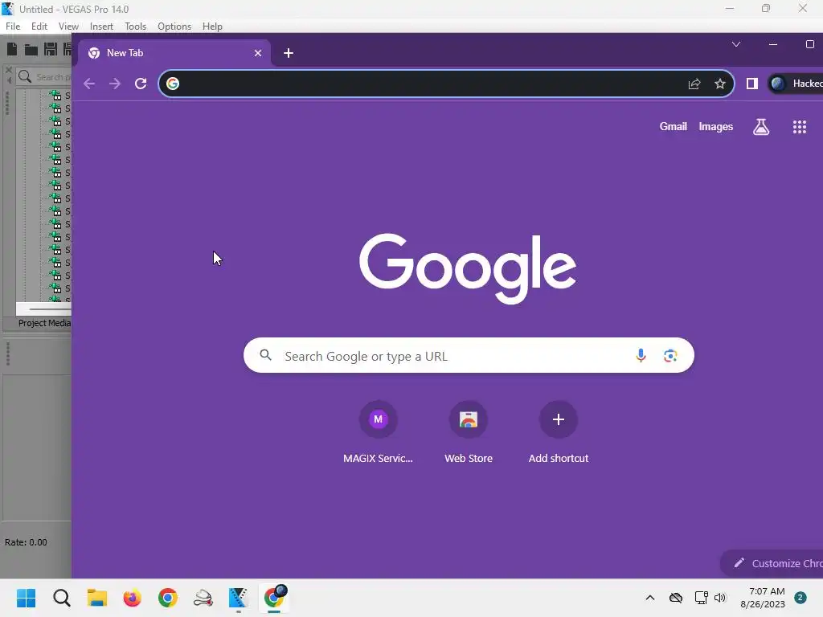Viewport: 823px width, 617px height.
Task: Open the View menu in VEGAS Pro
Action: pyautogui.click(x=68, y=27)
